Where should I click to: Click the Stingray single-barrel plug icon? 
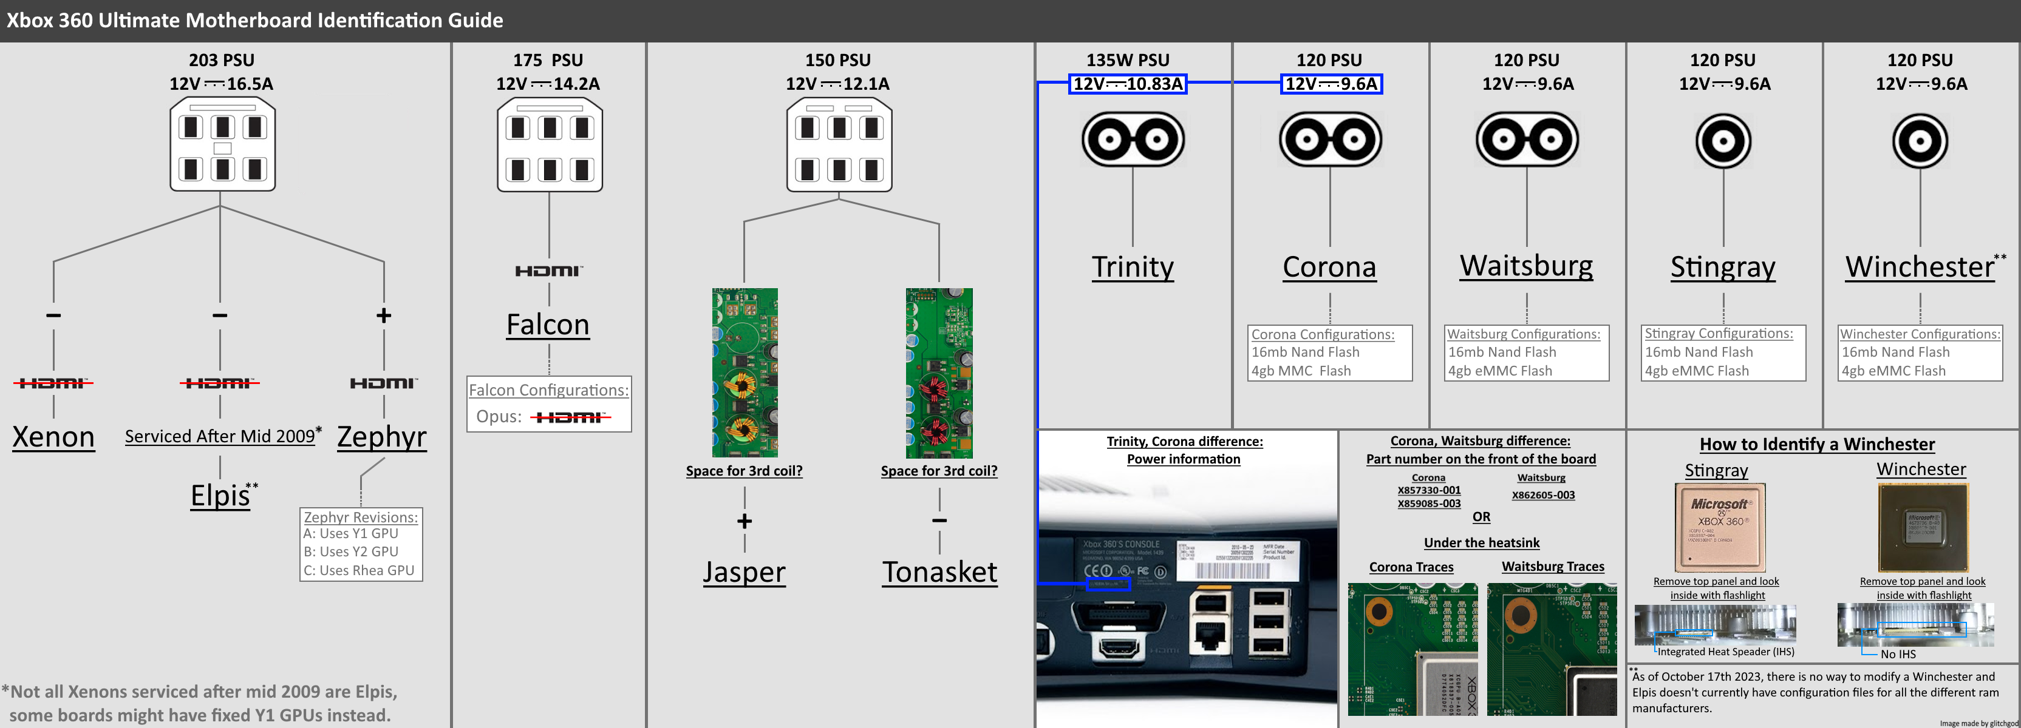click(x=1723, y=141)
